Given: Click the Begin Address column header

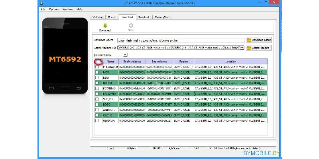Looking at the screenshot, I should 132,62.
